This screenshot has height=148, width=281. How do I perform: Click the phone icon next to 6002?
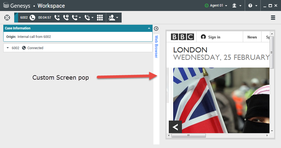point(32,18)
